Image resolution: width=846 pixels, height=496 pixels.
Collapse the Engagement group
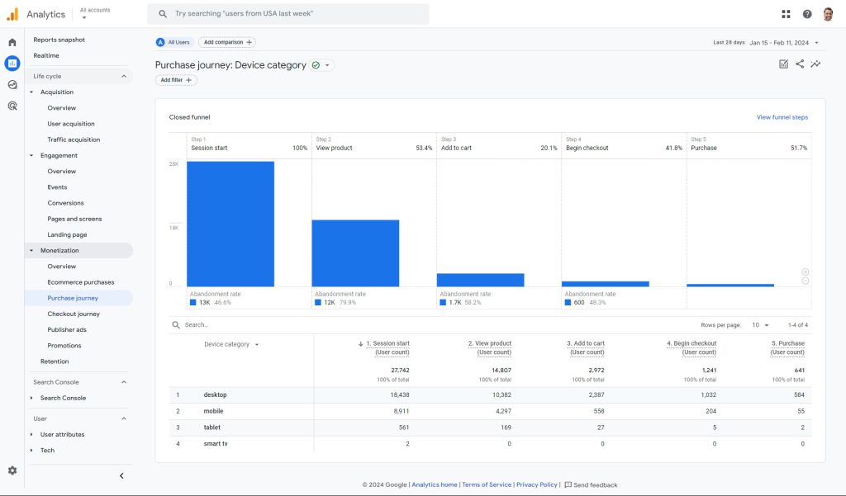[31, 155]
